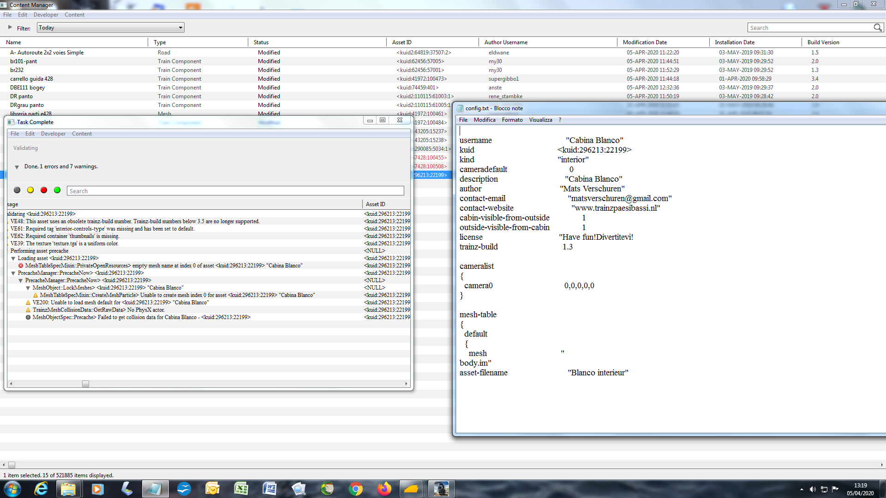Open the Developer menu in Content Manager
The image size is (886, 498).
[x=46, y=15]
